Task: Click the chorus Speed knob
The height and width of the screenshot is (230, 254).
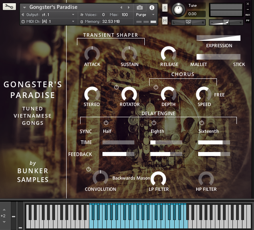Action: [x=204, y=94]
